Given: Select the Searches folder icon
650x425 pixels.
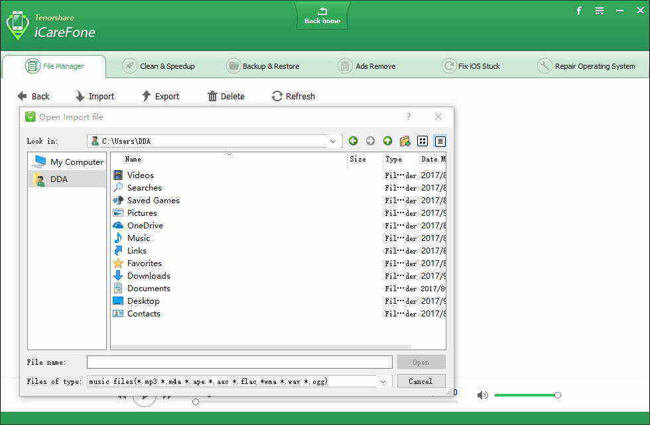Looking at the screenshot, I should [x=118, y=187].
